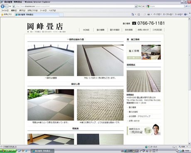The image size is (191, 153).
Task: Open the search provider dropdown arrow
Action: 189,6
